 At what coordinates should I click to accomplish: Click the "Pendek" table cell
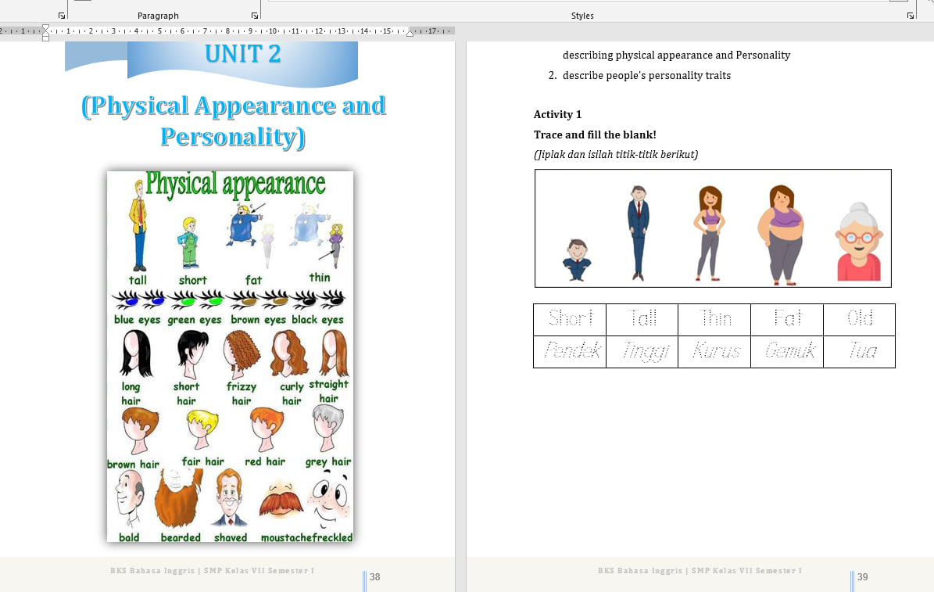pos(570,352)
